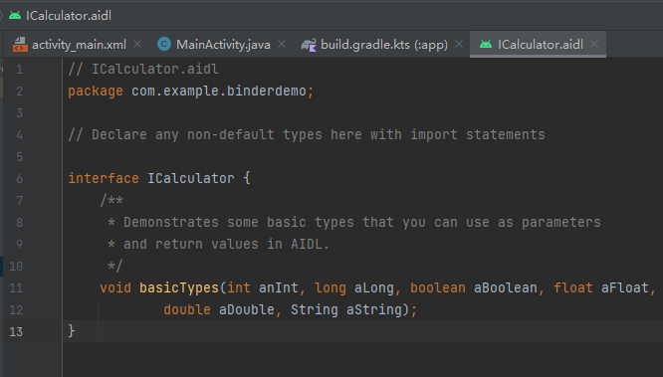
Task: Click the 'aString' parameter
Action: [x=374, y=310]
